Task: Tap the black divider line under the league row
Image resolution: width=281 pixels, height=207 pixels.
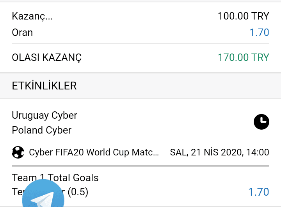Action: [140, 166]
